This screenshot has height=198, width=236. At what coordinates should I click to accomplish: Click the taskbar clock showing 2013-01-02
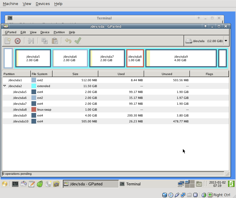point(217,184)
